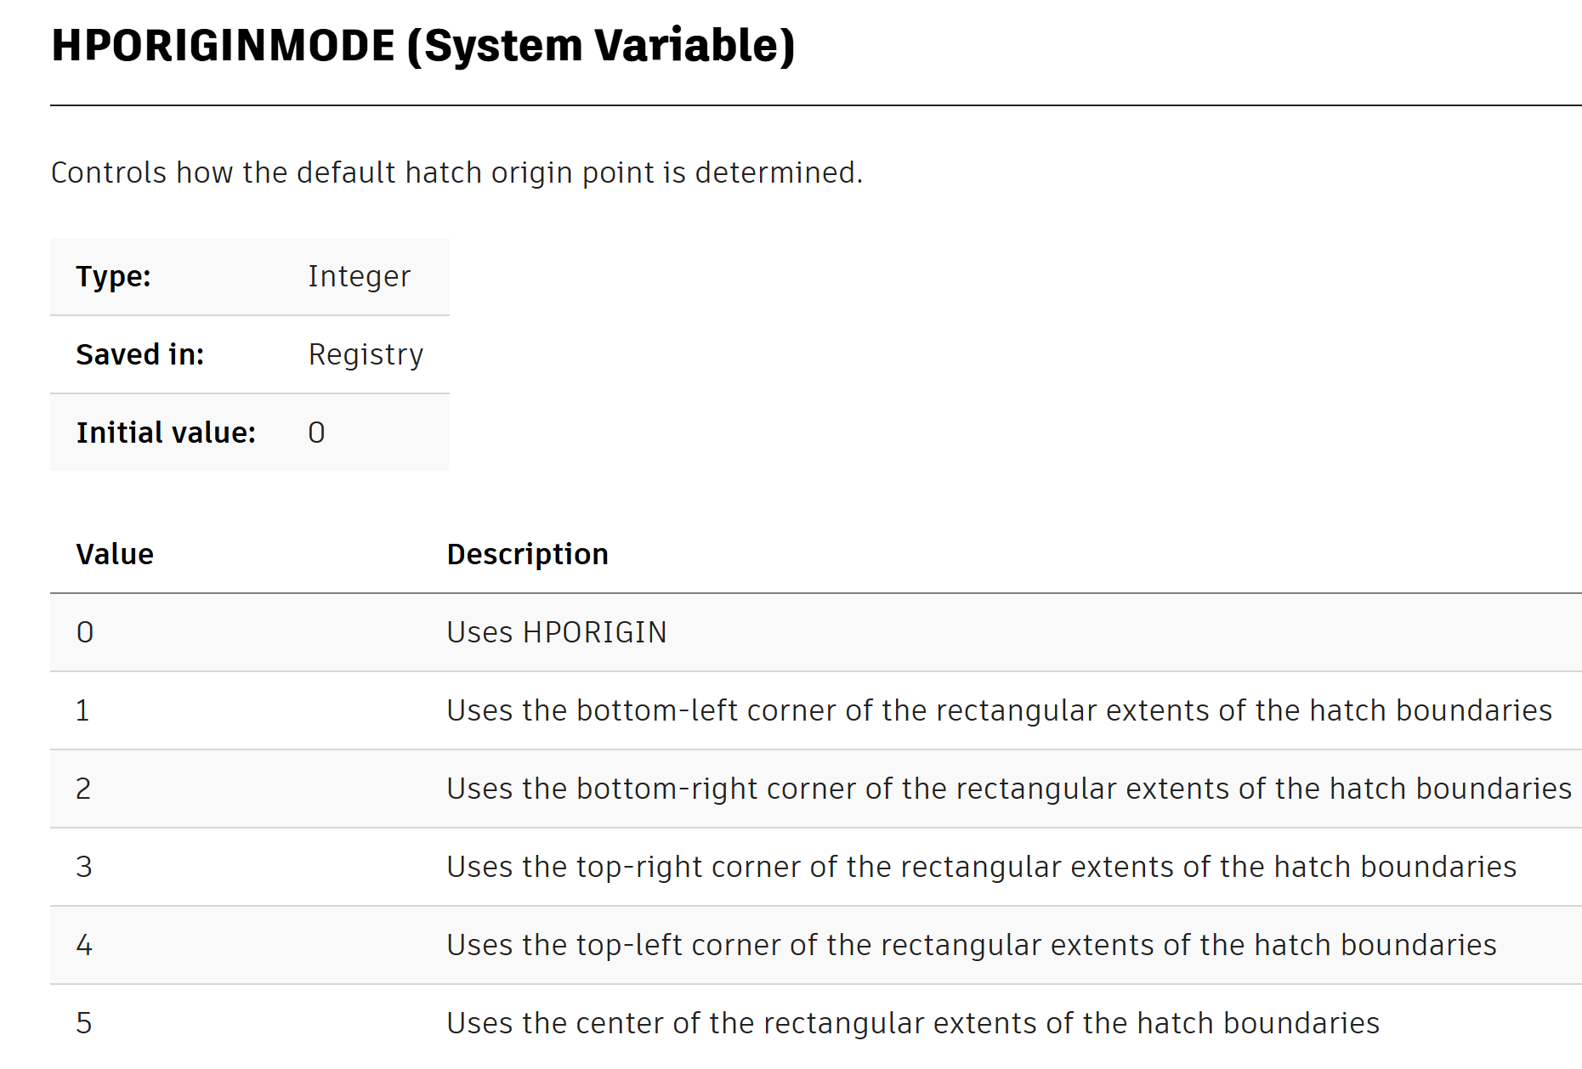Screen dimensions: 1582x1069
Task: Click the center of rectangular extents description
Action: (x=913, y=1023)
